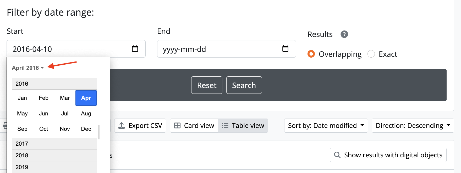
Task: Choose May in the month grid
Action: (x=22, y=114)
